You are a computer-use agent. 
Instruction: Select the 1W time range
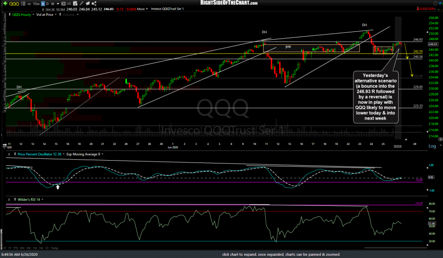41,248
